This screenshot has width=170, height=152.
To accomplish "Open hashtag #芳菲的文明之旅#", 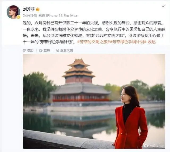I will coord(93,42).
